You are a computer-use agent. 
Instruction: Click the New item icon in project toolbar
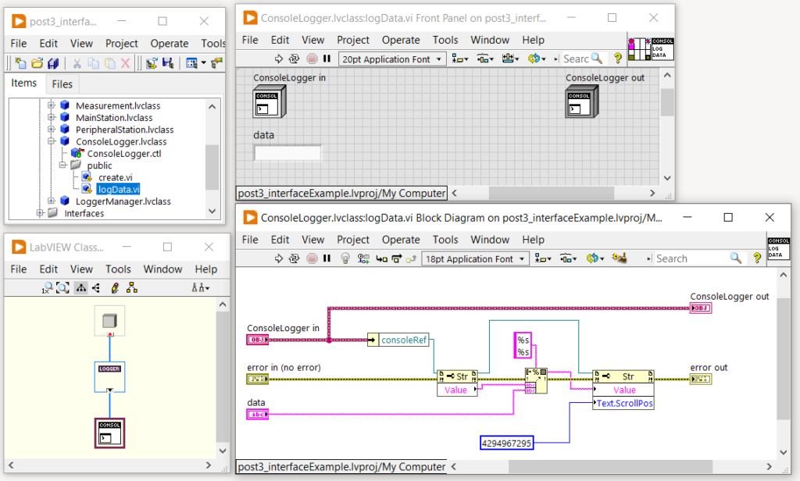pos(20,63)
